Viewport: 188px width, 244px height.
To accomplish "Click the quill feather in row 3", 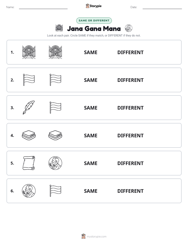I will [x=29, y=107].
